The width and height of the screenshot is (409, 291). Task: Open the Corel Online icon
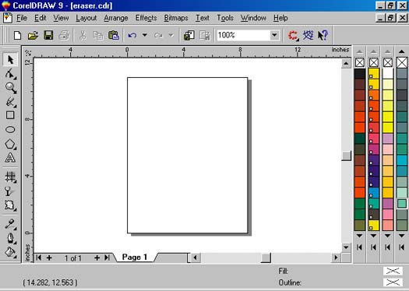[x=309, y=35]
